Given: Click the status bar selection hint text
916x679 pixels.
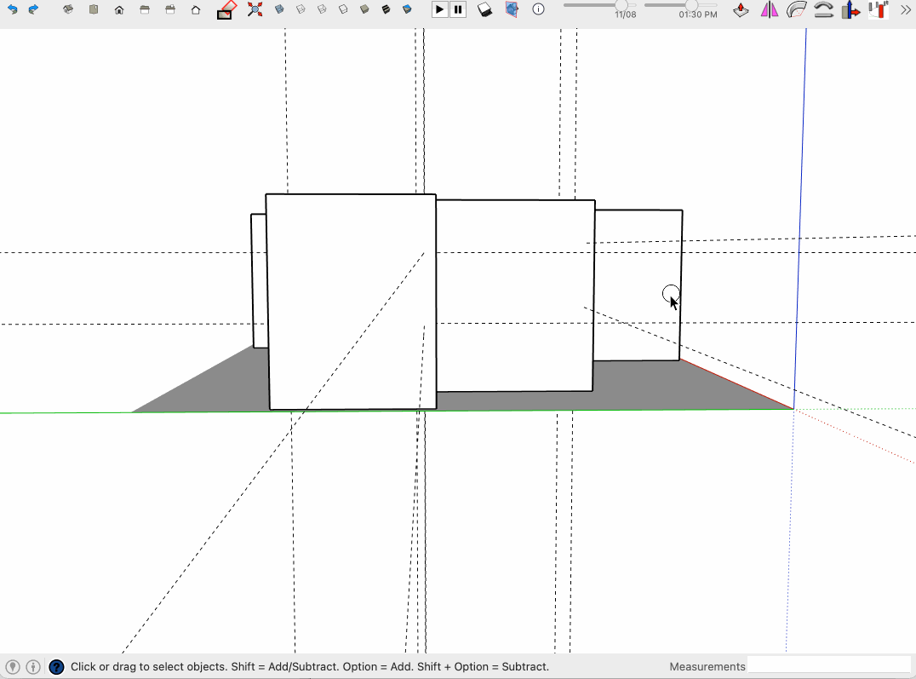Looking at the screenshot, I should pos(310,667).
